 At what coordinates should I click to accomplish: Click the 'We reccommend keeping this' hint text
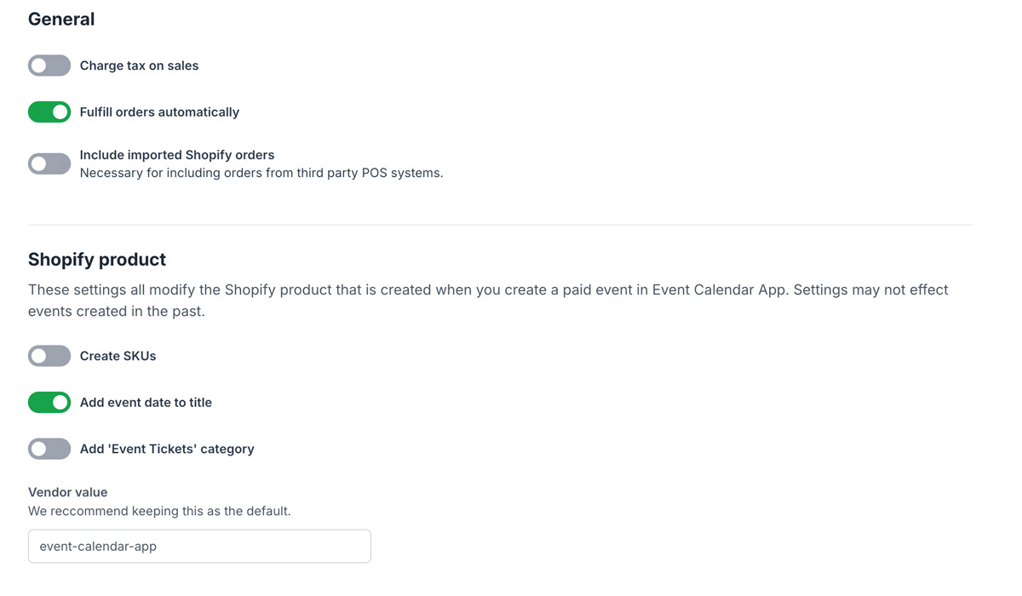click(159, 511)
